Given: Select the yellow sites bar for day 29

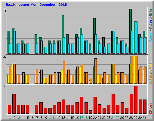Looking at the screenshot, I should 134,70.
